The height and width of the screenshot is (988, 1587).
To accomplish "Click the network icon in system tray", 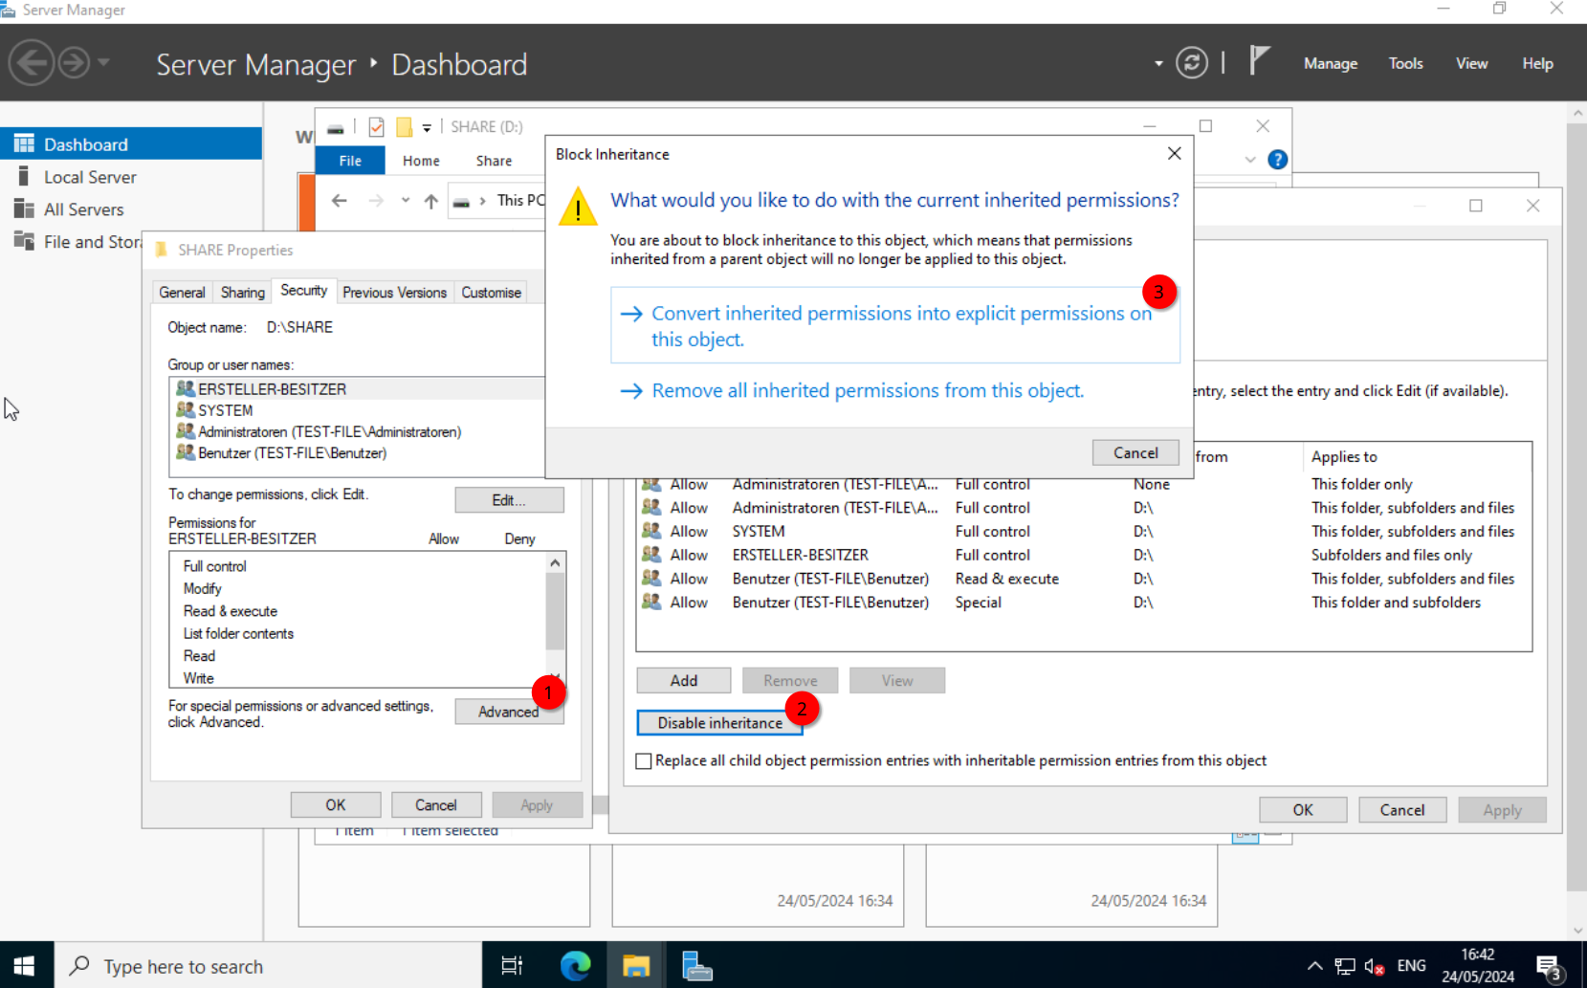I will pyautogui.click(x=1345, y=966).
